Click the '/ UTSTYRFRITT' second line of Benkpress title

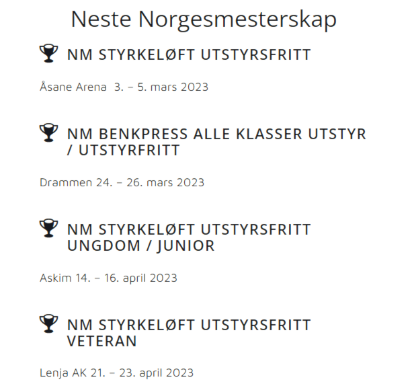tap(123, 151)
